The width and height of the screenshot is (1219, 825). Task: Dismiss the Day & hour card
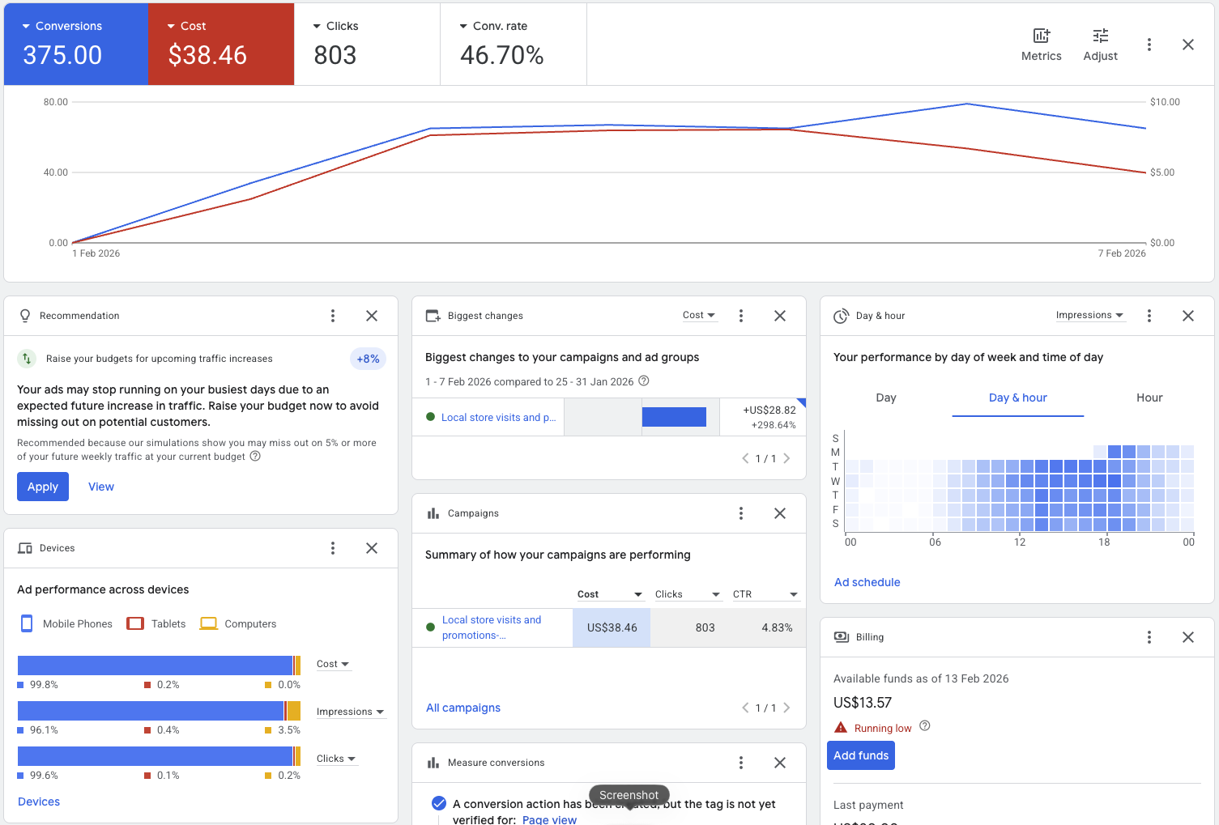1187,316
